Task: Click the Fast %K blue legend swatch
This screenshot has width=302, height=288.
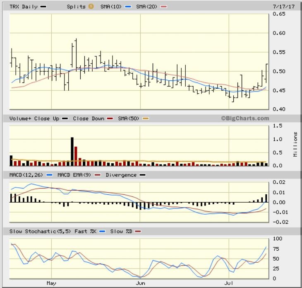Action: 101,231
